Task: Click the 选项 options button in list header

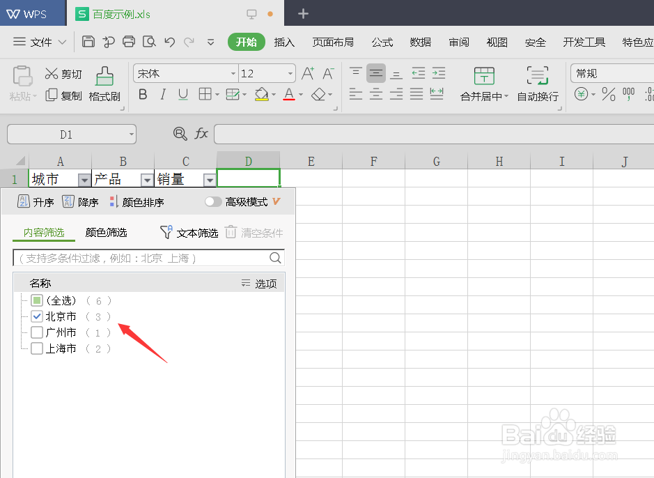Action: coord(259,284)
